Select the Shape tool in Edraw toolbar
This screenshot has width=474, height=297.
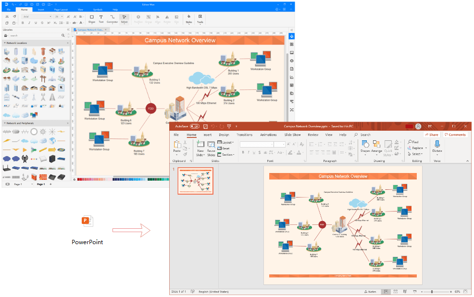(91, 18)
